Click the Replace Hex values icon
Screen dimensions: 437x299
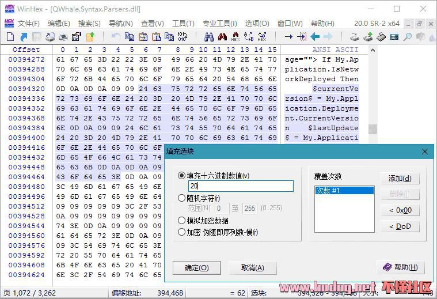tap(262, 36)
